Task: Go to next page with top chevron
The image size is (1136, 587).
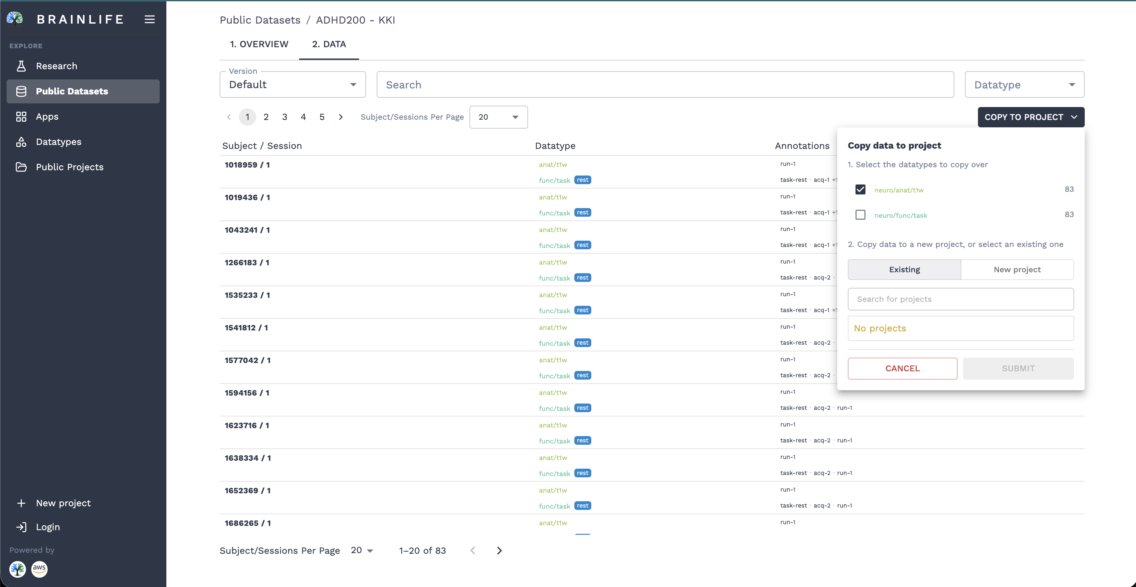Action: pyautogui.click(x=340, y=117)
